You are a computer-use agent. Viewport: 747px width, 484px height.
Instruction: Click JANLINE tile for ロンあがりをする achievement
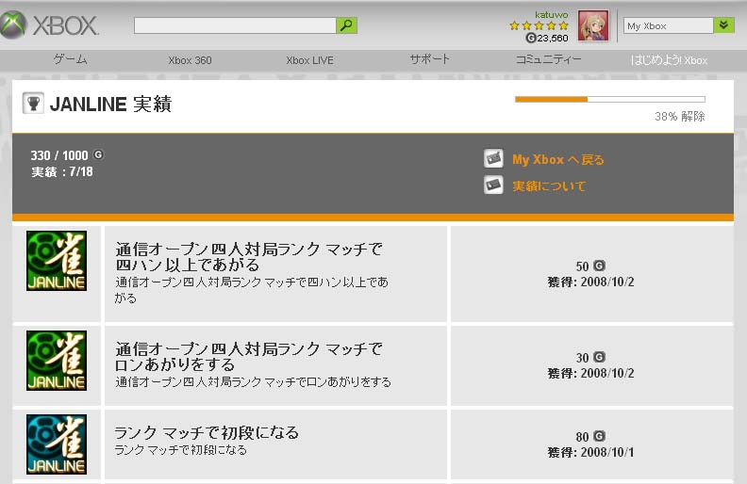pos(57,361)
